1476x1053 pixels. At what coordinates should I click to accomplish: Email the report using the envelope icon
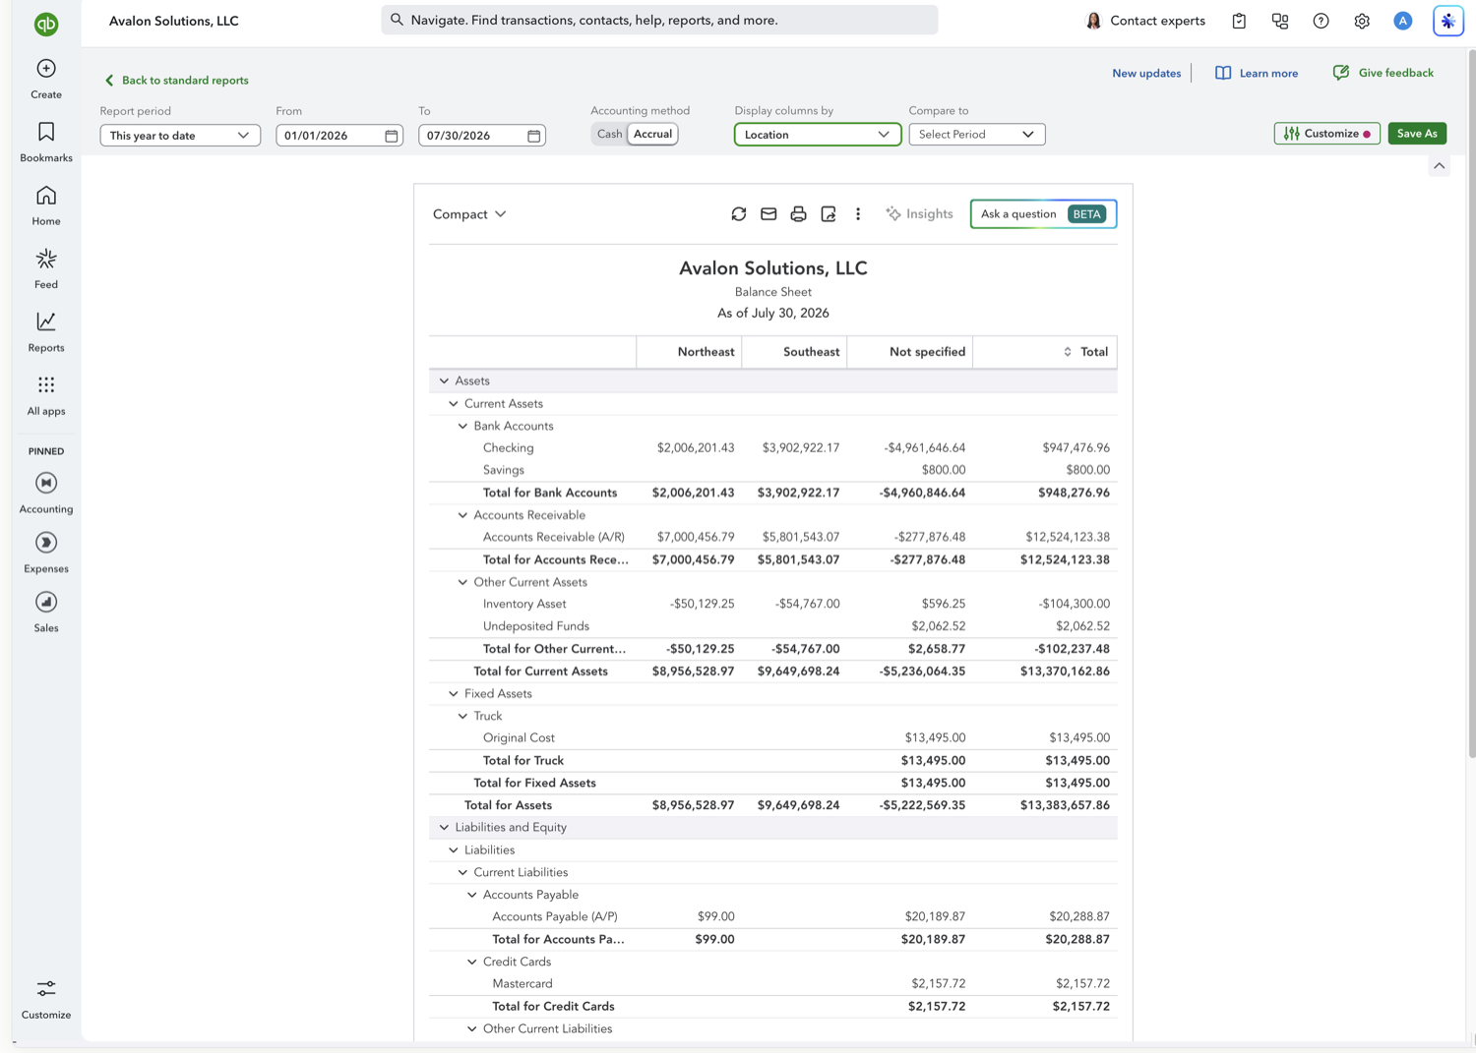tap(769, 213)
